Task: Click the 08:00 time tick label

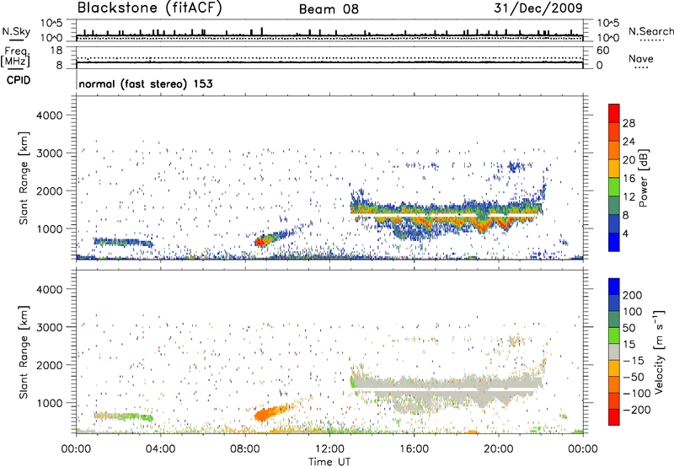Action: (245, 449)
